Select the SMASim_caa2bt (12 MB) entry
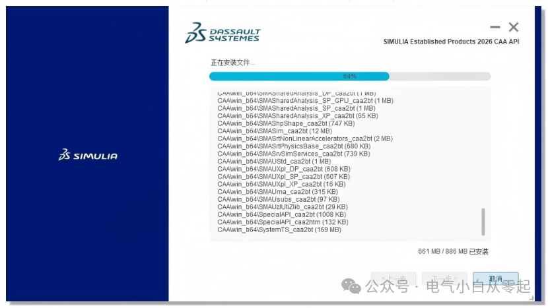The image size is (548, 308). [x=275, y=131]
